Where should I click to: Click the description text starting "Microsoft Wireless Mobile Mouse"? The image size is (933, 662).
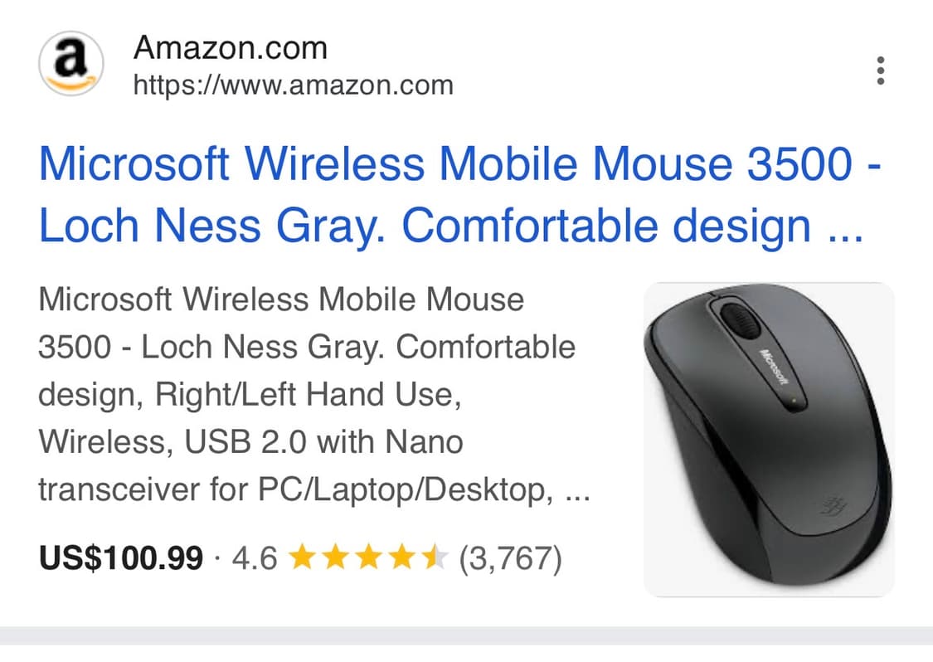tap(281, 299)
